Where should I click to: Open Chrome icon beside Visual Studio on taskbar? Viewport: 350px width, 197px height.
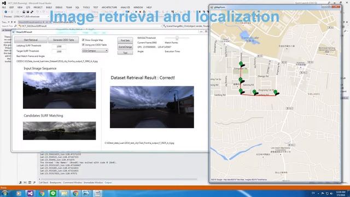click(x=42, y=193)
